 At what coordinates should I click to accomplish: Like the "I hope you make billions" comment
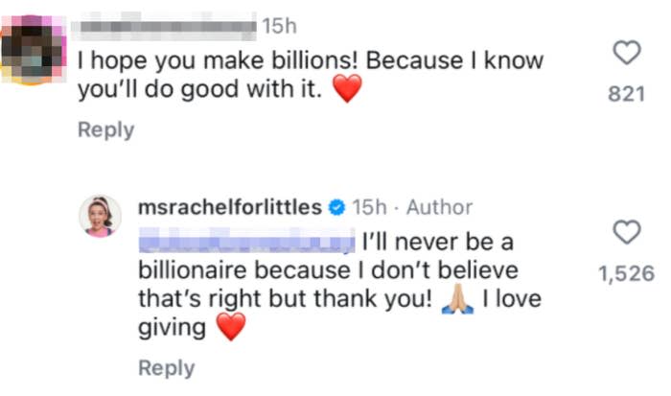(626, 54)
